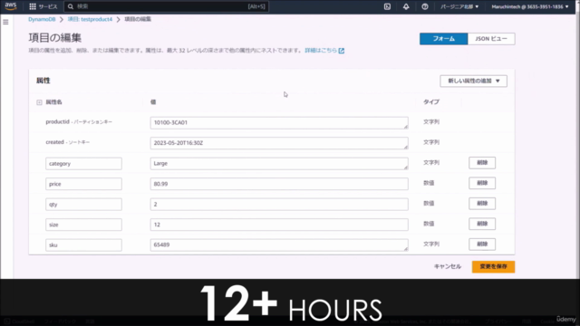Click the 数値 type in price row
580x326 pixels.
[429, 183]
